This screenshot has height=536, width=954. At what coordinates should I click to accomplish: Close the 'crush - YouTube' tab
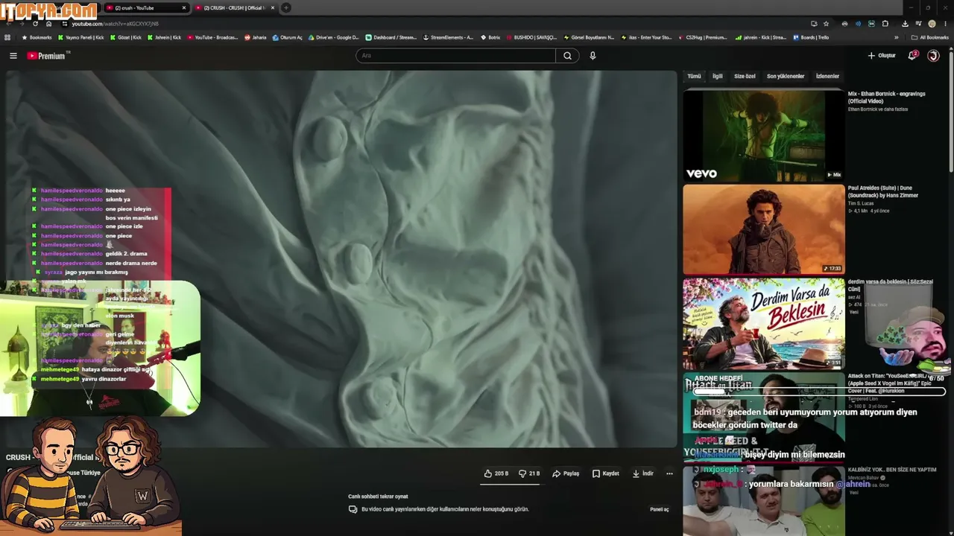(184, 8)
